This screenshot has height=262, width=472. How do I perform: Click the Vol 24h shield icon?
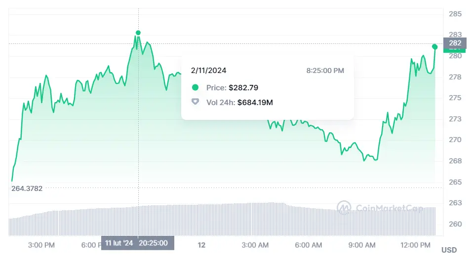click(x=196, y=102)
